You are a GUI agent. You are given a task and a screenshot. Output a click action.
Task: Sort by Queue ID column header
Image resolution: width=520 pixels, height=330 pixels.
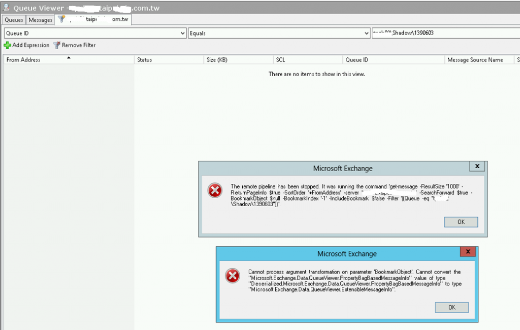tap(394, 60)
